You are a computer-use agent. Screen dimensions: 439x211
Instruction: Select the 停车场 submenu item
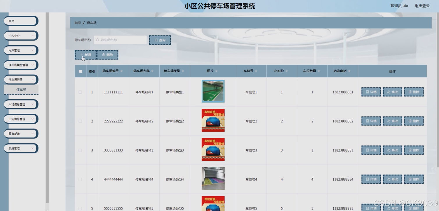21,90
